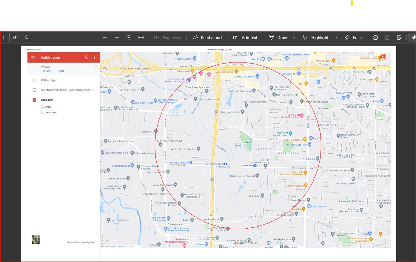Image resolution: width=416 pixels, height=262 pixels.
Task: Check the Untitled layer checkbox
Action: [x=34, y=80]
